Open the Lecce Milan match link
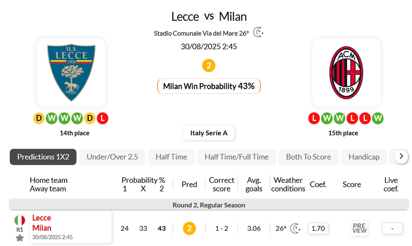 tap(42, 223)
